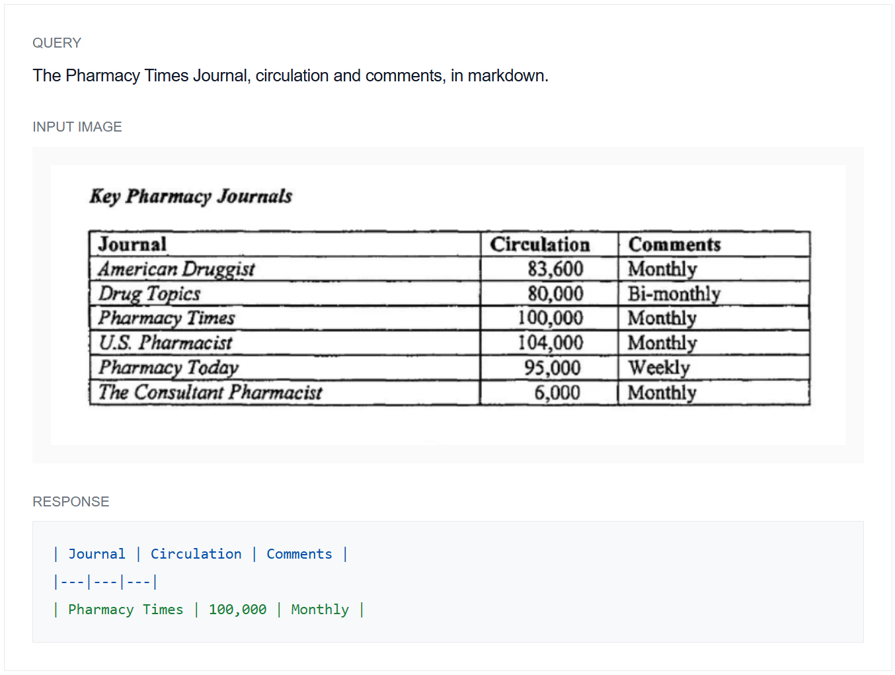
Task: Click the U.S. Pharmacist journal cell
Action: (165, 342)
